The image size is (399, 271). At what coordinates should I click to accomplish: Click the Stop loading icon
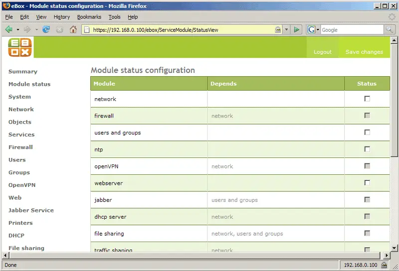[59, 30]
